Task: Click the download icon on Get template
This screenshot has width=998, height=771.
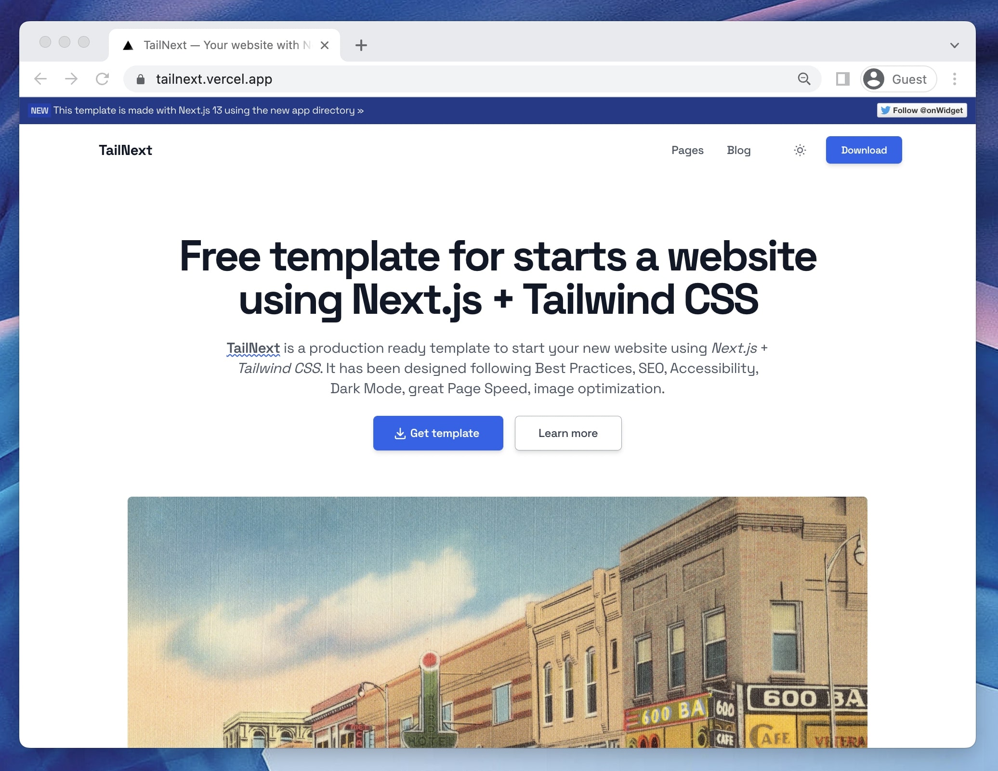Action: (399, 433)
